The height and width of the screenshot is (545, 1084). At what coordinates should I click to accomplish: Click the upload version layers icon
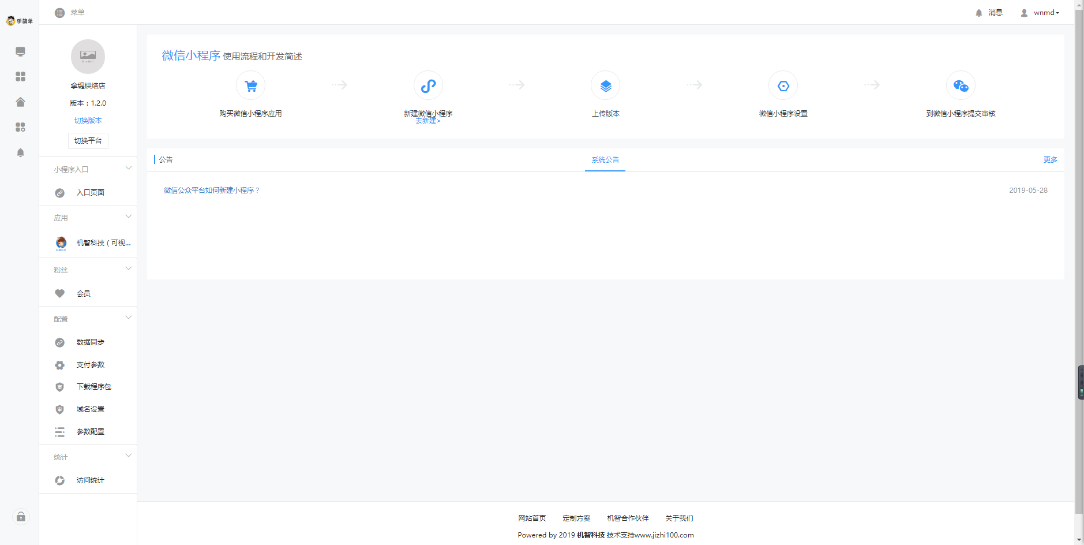pyautogui.click(x=606, y=85)
